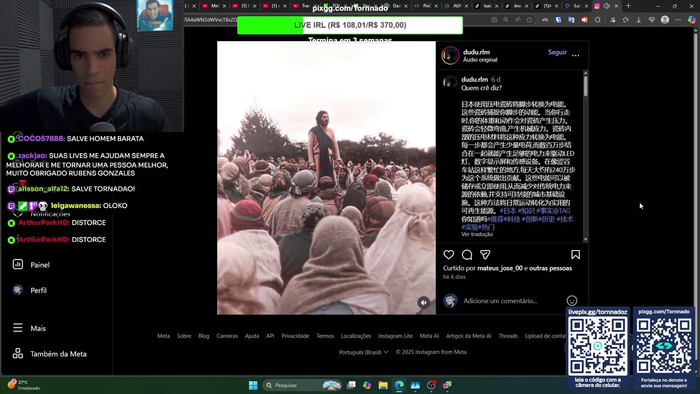Click the video of the crowd scene

click(x=326, y=178)
